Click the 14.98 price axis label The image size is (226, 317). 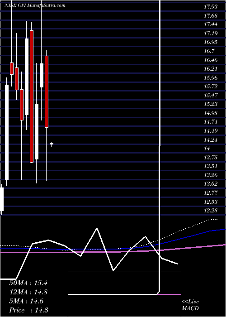211,113
